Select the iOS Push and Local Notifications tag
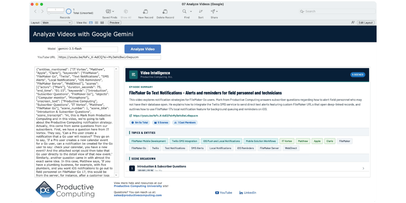This screenshot has width=406, height=203. 222,141
